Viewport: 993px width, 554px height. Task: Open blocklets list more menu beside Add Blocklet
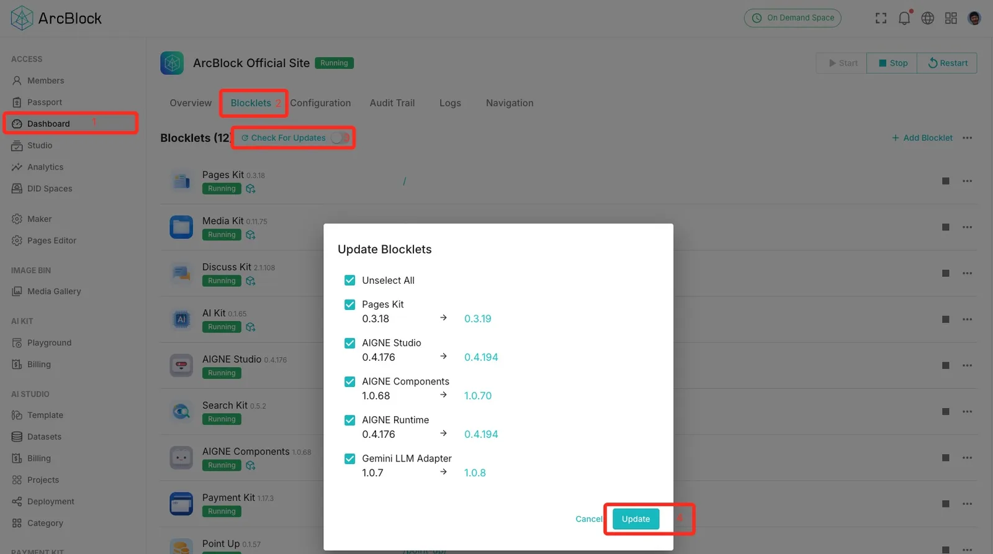(x=967, y=138)
